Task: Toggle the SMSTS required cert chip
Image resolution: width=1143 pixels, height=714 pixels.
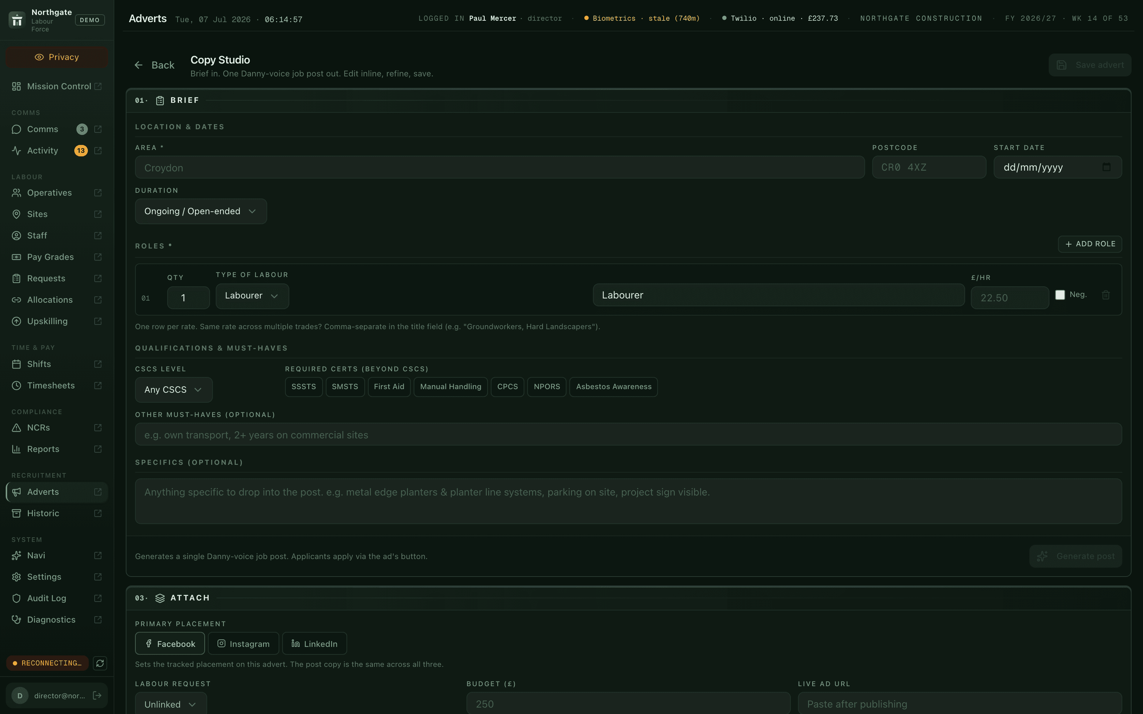Action: 345,387
